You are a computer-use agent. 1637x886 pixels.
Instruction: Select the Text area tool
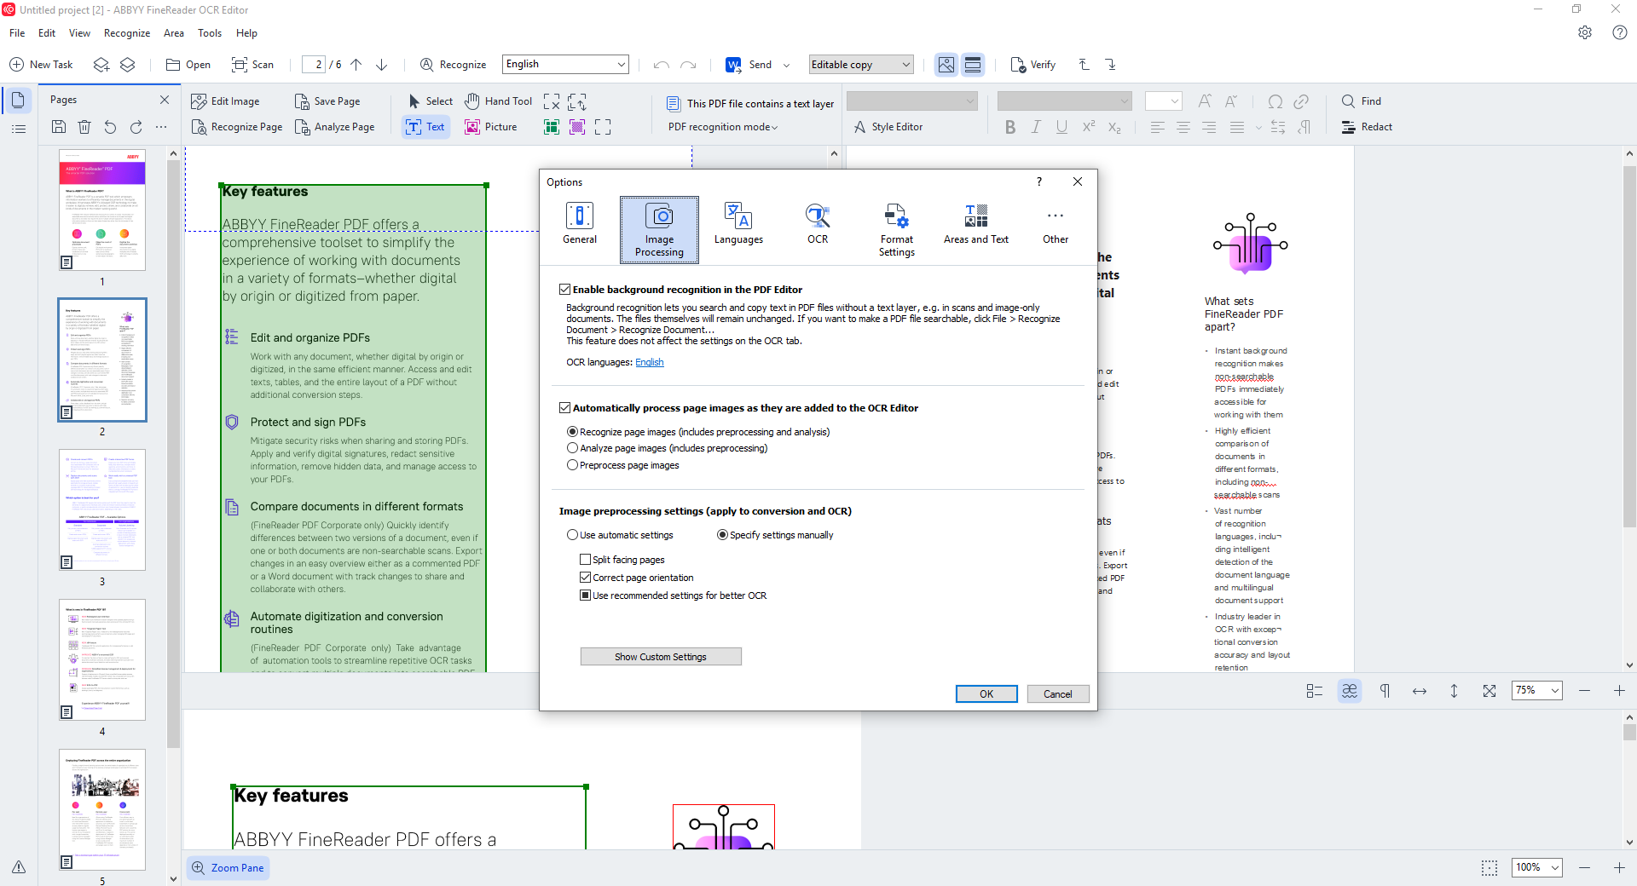[x=425, y=127]
